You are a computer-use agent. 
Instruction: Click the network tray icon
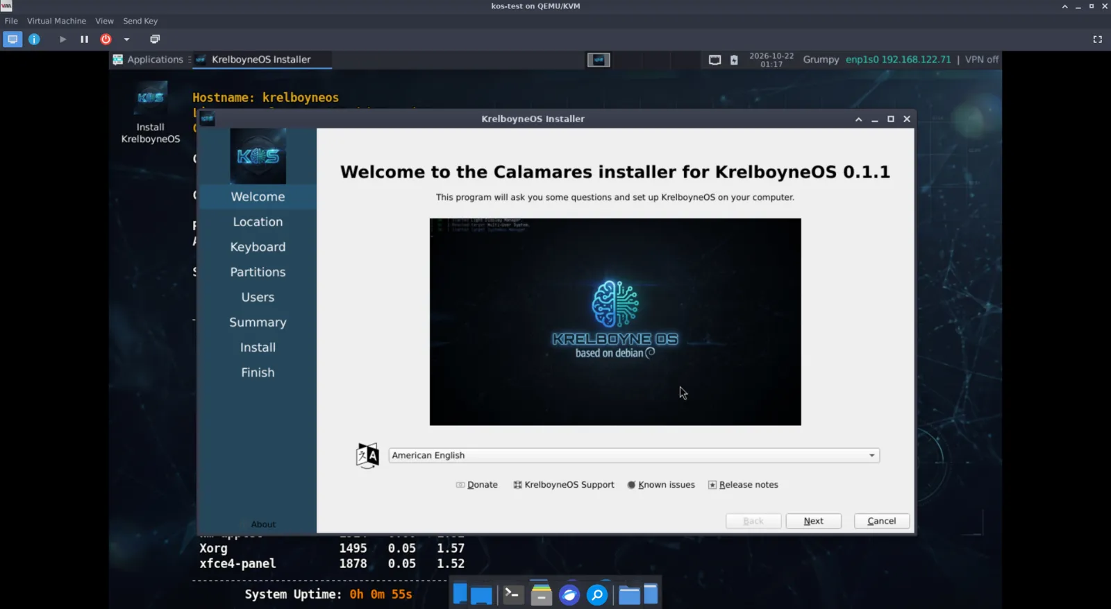pos(715,60)
